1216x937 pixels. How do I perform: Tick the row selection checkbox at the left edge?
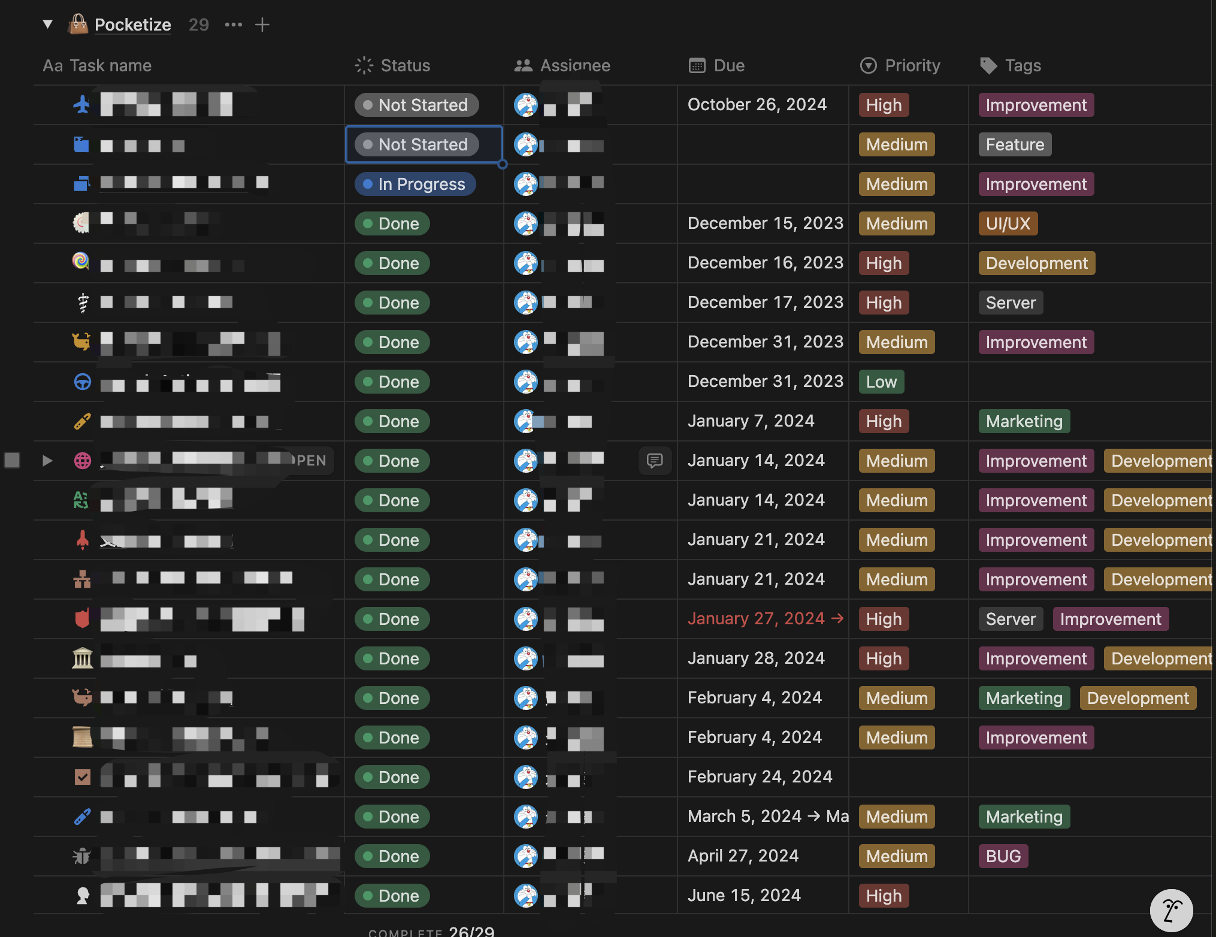[x=12, y=460]
